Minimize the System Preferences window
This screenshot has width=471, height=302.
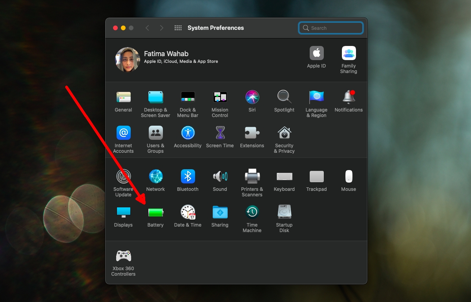click(x=123, y=28)
